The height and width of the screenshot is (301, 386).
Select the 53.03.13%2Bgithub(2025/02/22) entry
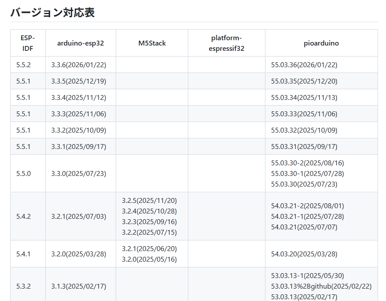coord(321,286)
